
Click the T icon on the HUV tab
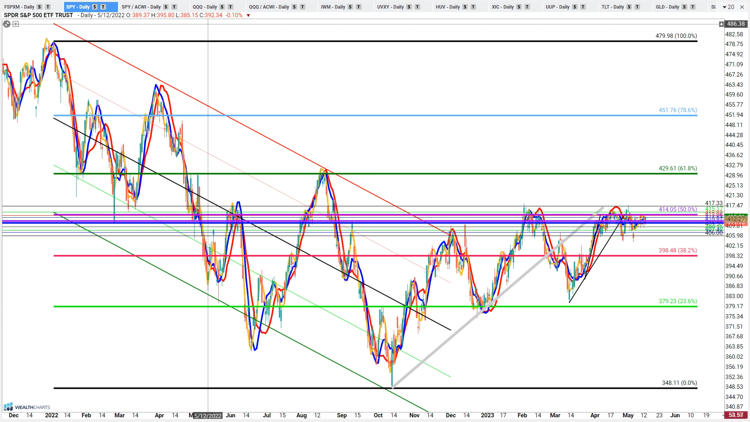pos(473,7)
